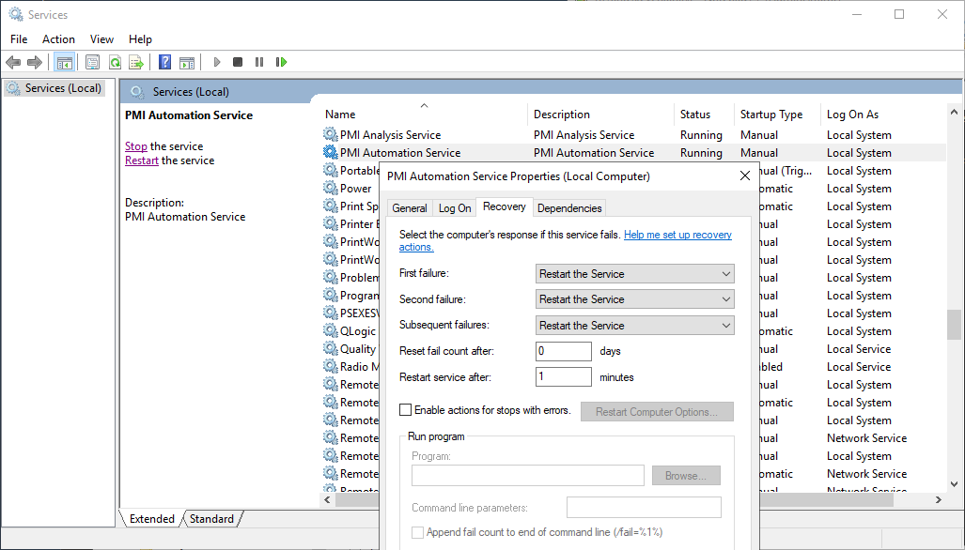965x550 pixels.
Task: Click the Export List toolbar icon
Action: pyautogui.click(x=136, y=62)
